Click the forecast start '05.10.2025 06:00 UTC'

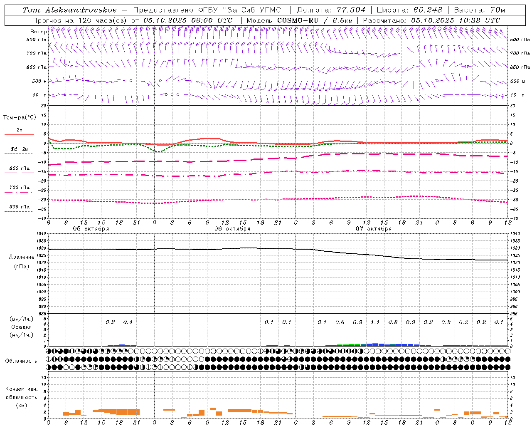point(188,20)
